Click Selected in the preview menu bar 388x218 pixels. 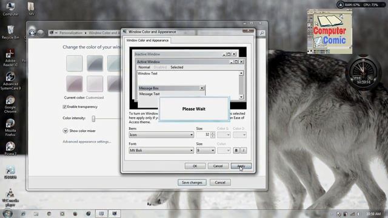[x=176, y=67]
